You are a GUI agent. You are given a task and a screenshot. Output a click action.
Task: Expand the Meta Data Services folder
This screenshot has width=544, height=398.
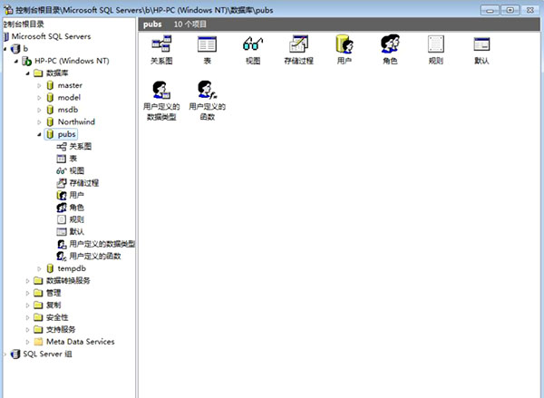coord(27,342)
